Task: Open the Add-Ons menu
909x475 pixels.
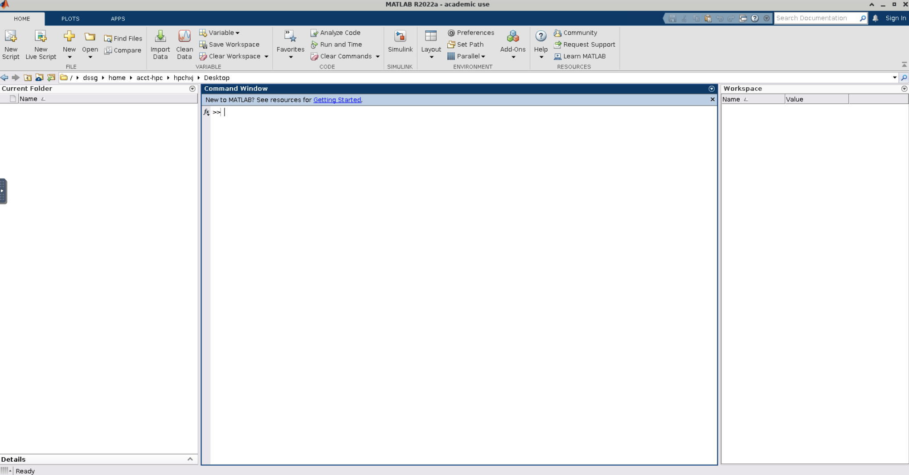Action: [x=513, y=45]
